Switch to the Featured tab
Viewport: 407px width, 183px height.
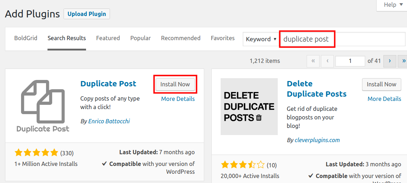108,38
